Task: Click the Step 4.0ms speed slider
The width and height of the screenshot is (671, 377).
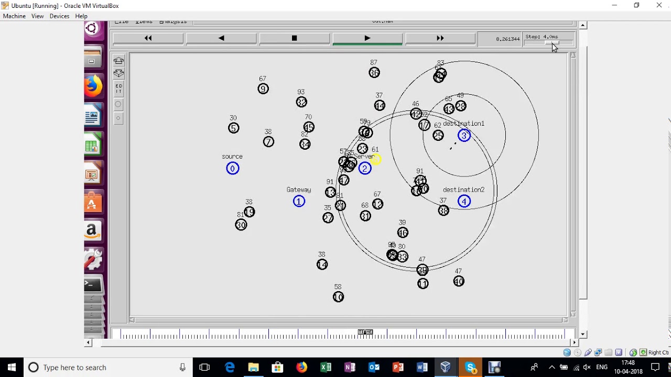Action: (x=549, y=43)
